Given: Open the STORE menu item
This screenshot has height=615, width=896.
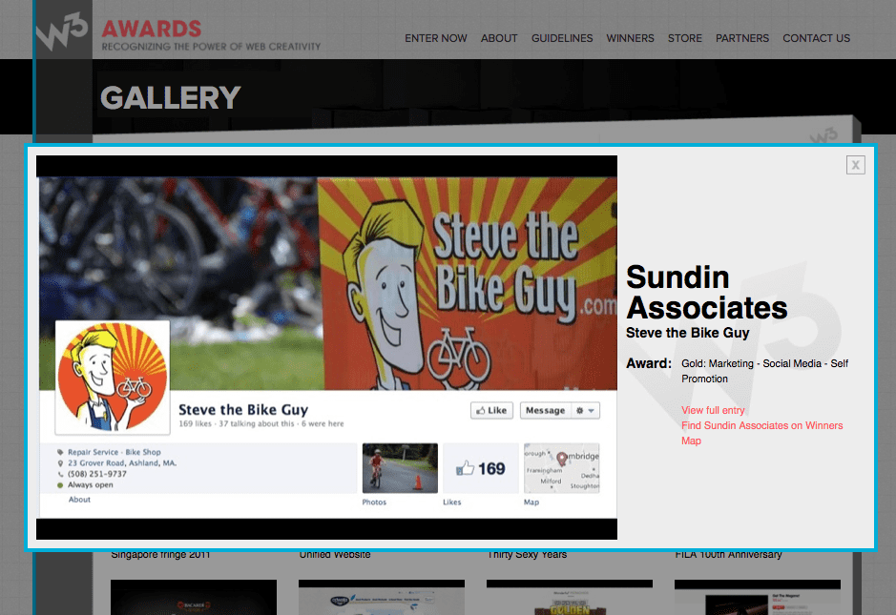Looking at the screenshot, I should pos(685,38).
